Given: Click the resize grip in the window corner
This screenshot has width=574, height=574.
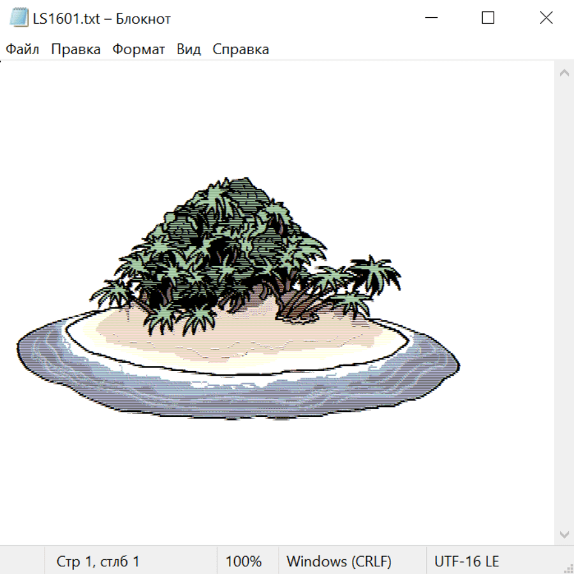Looking at the screenshot, I should pyautogui.click(x=568, y=568).
